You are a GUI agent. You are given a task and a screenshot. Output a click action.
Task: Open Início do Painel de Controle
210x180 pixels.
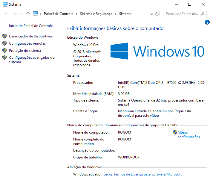pyautogui.click(x=31, y=26)
